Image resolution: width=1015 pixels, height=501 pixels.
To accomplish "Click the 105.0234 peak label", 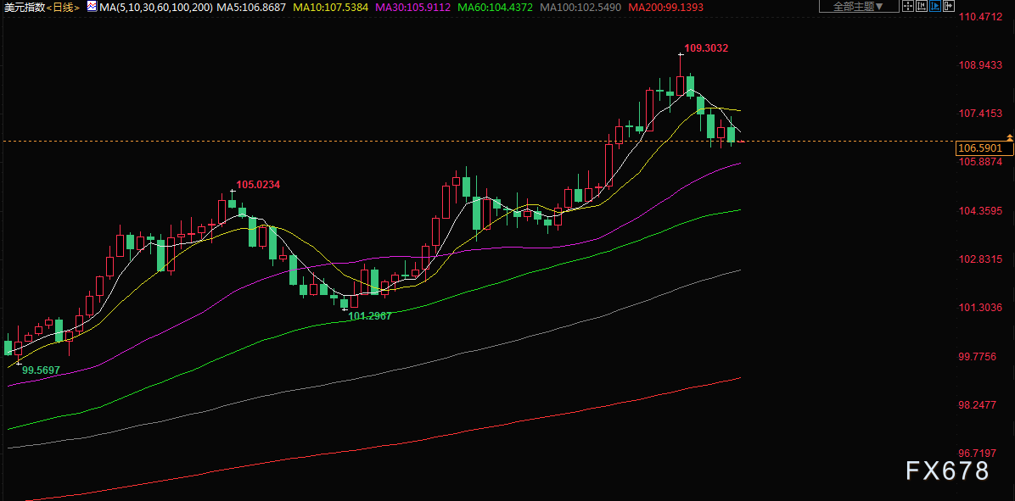I will (258, 185).
